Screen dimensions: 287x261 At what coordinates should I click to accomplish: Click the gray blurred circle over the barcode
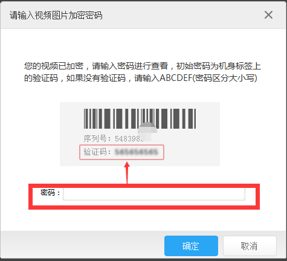[147, 131]
